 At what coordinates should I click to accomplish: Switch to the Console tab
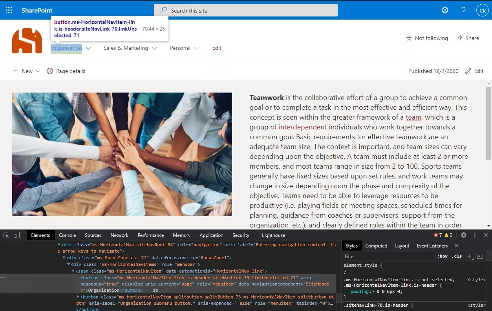(67, 235)
